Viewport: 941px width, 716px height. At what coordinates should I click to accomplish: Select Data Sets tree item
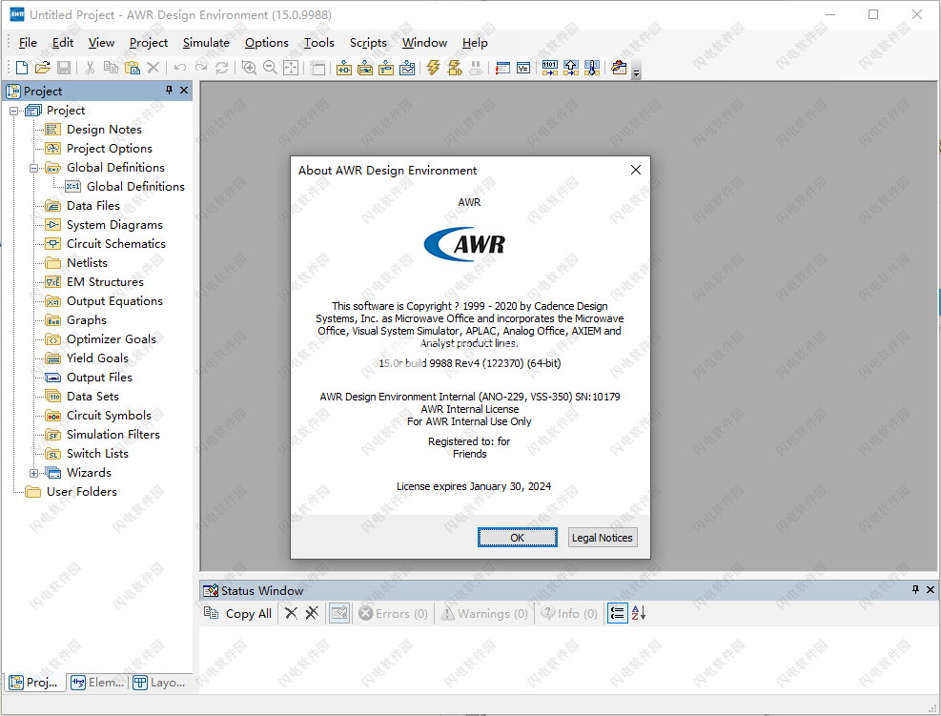(92, 397)
